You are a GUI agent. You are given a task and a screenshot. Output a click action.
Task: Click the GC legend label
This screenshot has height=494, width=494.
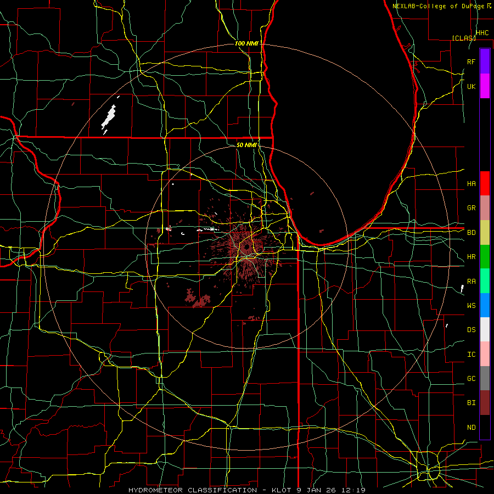click(471, 378)
